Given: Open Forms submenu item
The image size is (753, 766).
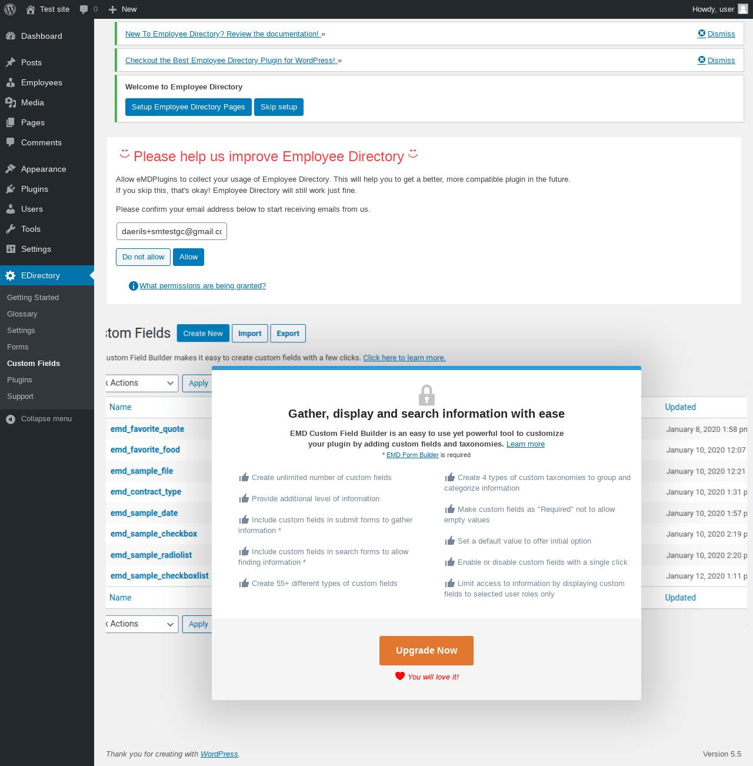Looking at the screenshot, I should point(18,347).
